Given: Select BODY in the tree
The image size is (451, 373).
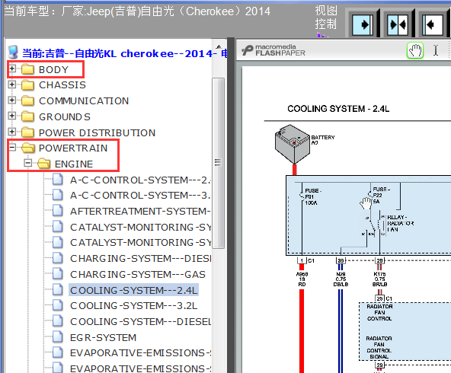Looking at the screenshot, I should click(53, 70).
